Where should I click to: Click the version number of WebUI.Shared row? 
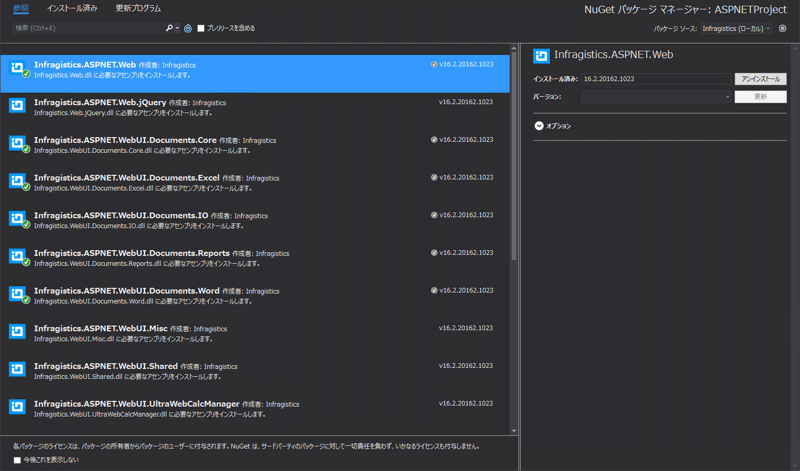[466, 366]
